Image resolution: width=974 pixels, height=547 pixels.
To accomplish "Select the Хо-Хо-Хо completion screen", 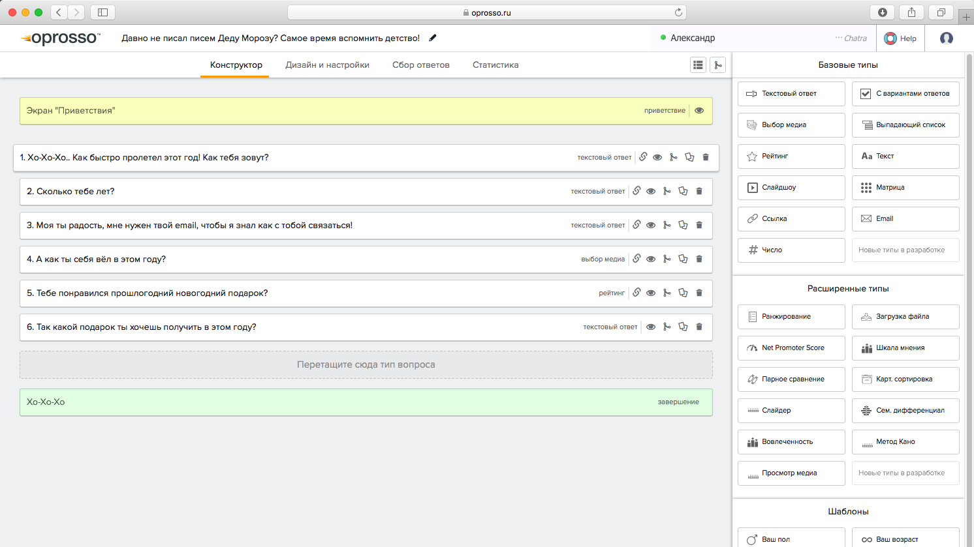I will pos(366,402).
